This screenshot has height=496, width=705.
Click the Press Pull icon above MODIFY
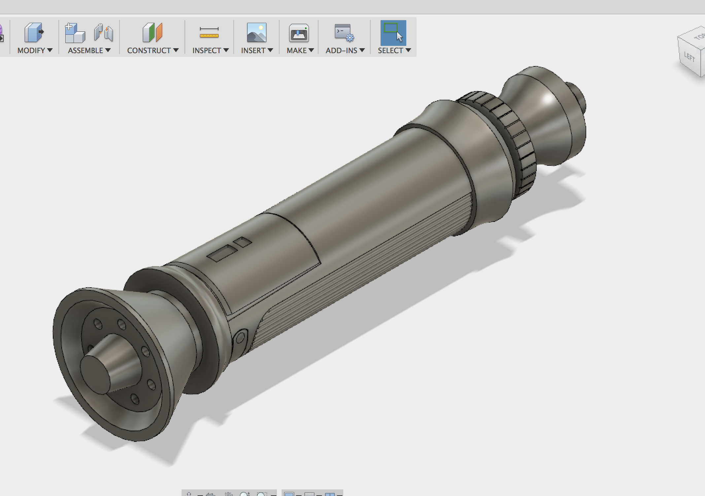point(34,32)
